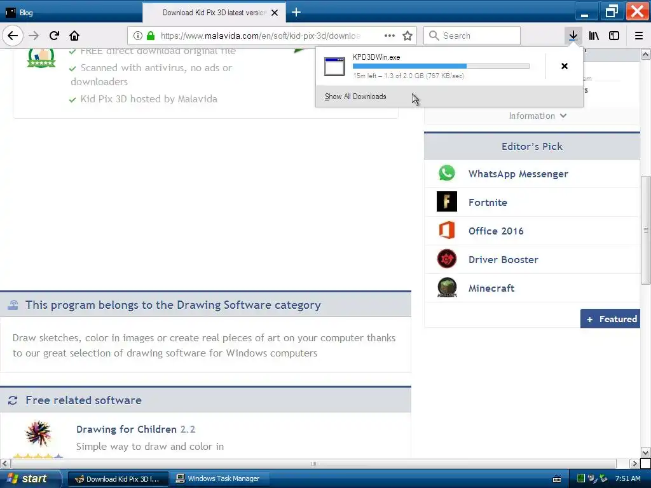Toggle the sidebar view icon
This screenshot has height=488, width=651.
pyautogui.click(x=614, y=36)
